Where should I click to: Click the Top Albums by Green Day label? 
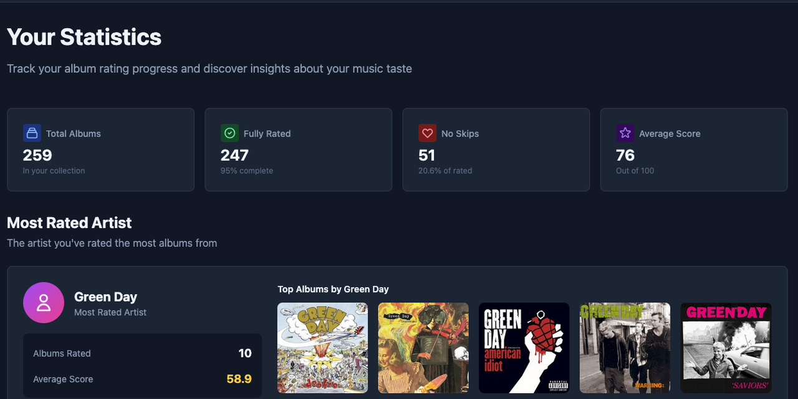point(333,289)
